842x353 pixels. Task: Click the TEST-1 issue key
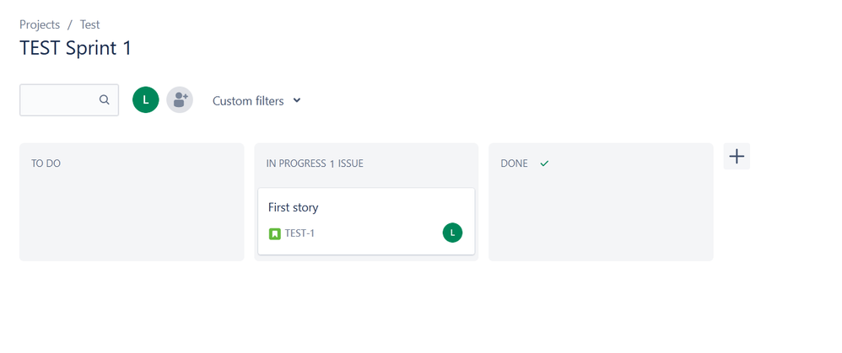pos(300,233)
